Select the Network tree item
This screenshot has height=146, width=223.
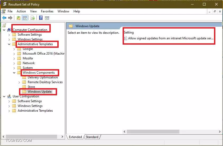[29, 63]
